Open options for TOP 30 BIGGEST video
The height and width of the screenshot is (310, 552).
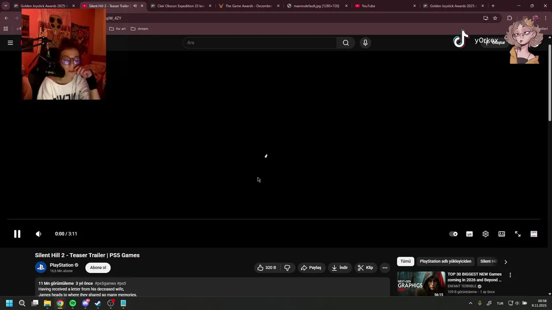tap(510, 275)
